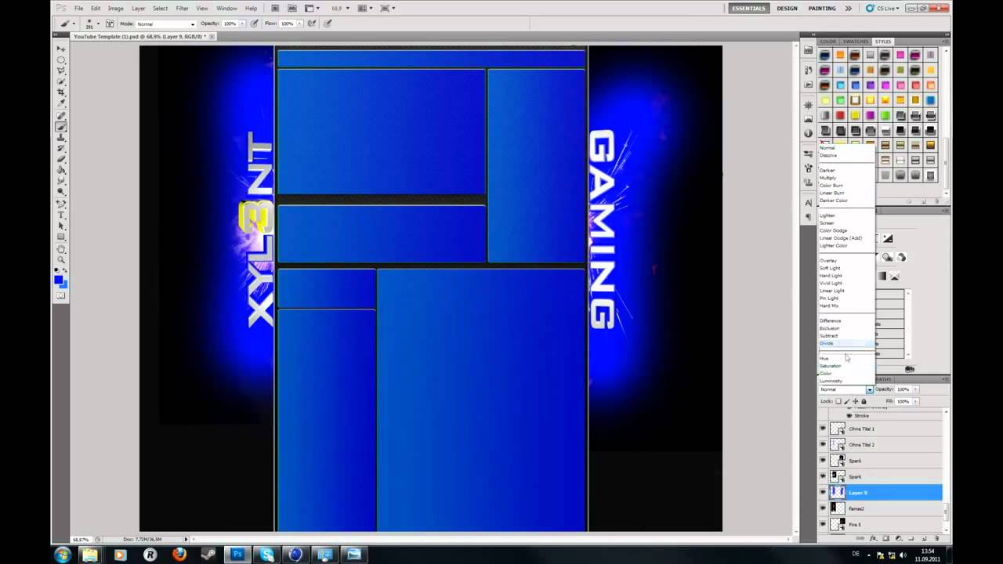Select the Paint Bucket tool
This screenshot has height=564, width=1003.
pyautogui.click(x=61, y=170)
